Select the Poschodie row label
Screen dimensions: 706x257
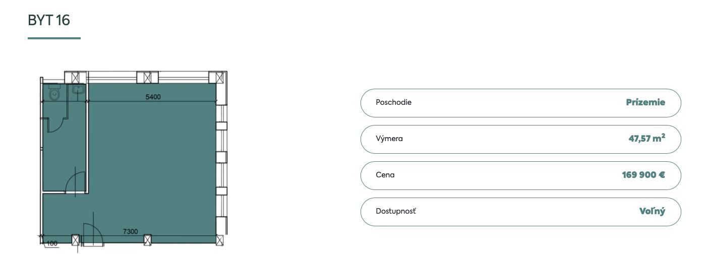pos(393,102)
